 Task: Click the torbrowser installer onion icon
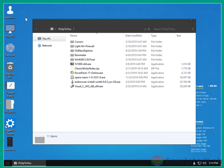click(x=72, y=82)
